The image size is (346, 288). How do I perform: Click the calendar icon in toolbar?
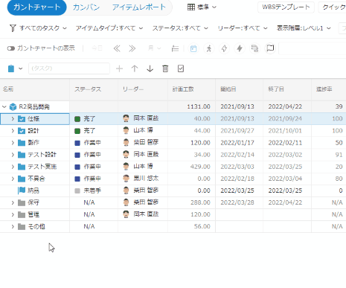click(x=193, y=48)
